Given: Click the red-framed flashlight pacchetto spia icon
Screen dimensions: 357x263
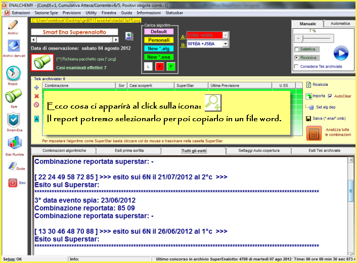Looking at the screenshot, I should click(x=42, y=62).
